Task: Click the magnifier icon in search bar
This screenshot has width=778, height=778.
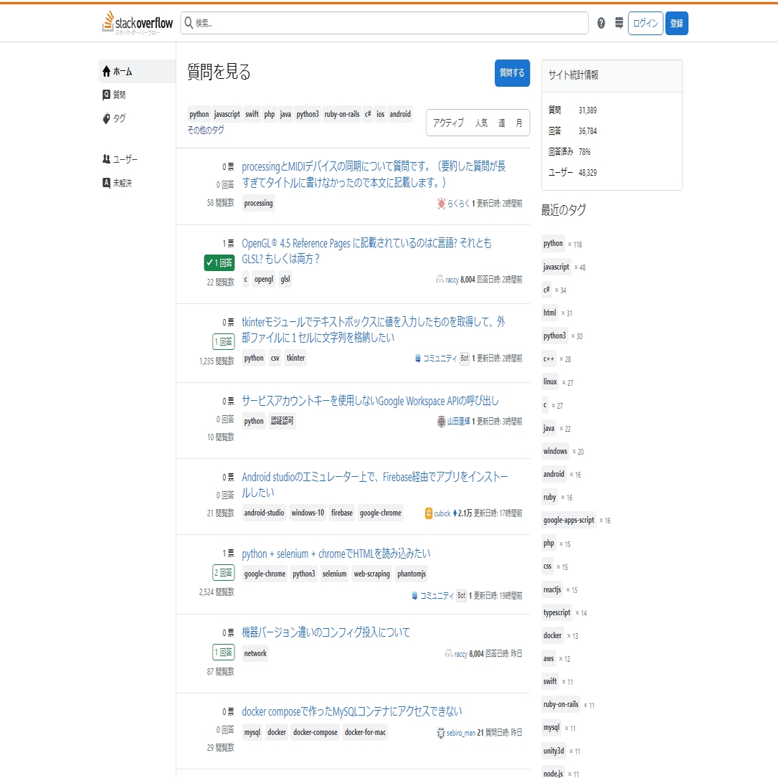Action: click(189, 23)
